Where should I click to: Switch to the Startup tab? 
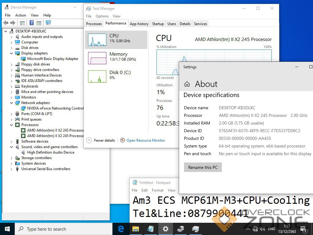tap(158, 24)
